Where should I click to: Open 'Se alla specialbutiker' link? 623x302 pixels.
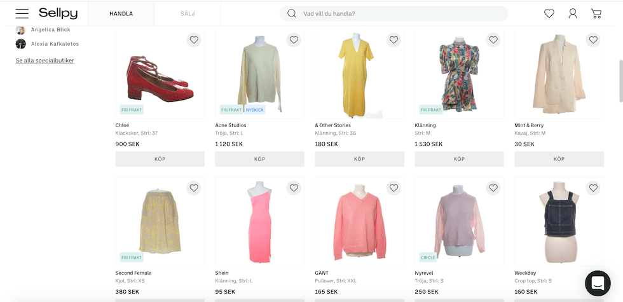point(44,60)
